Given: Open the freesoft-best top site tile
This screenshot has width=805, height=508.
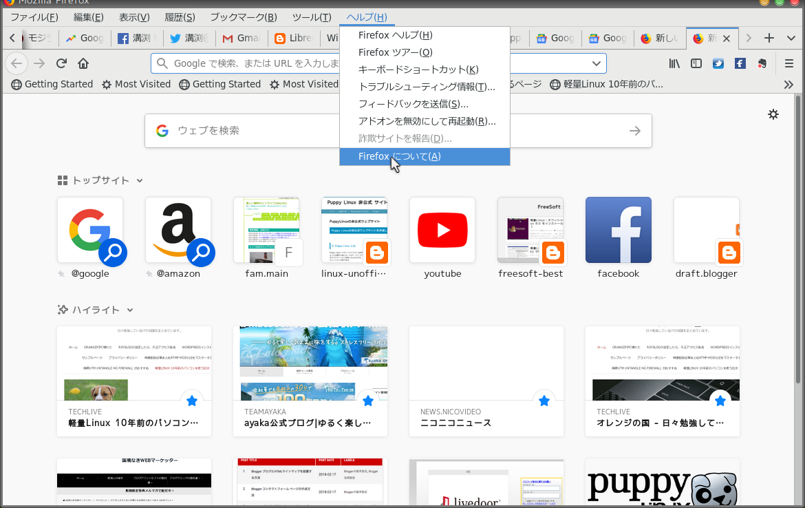Looking at the screenshot, I should 530,230.
